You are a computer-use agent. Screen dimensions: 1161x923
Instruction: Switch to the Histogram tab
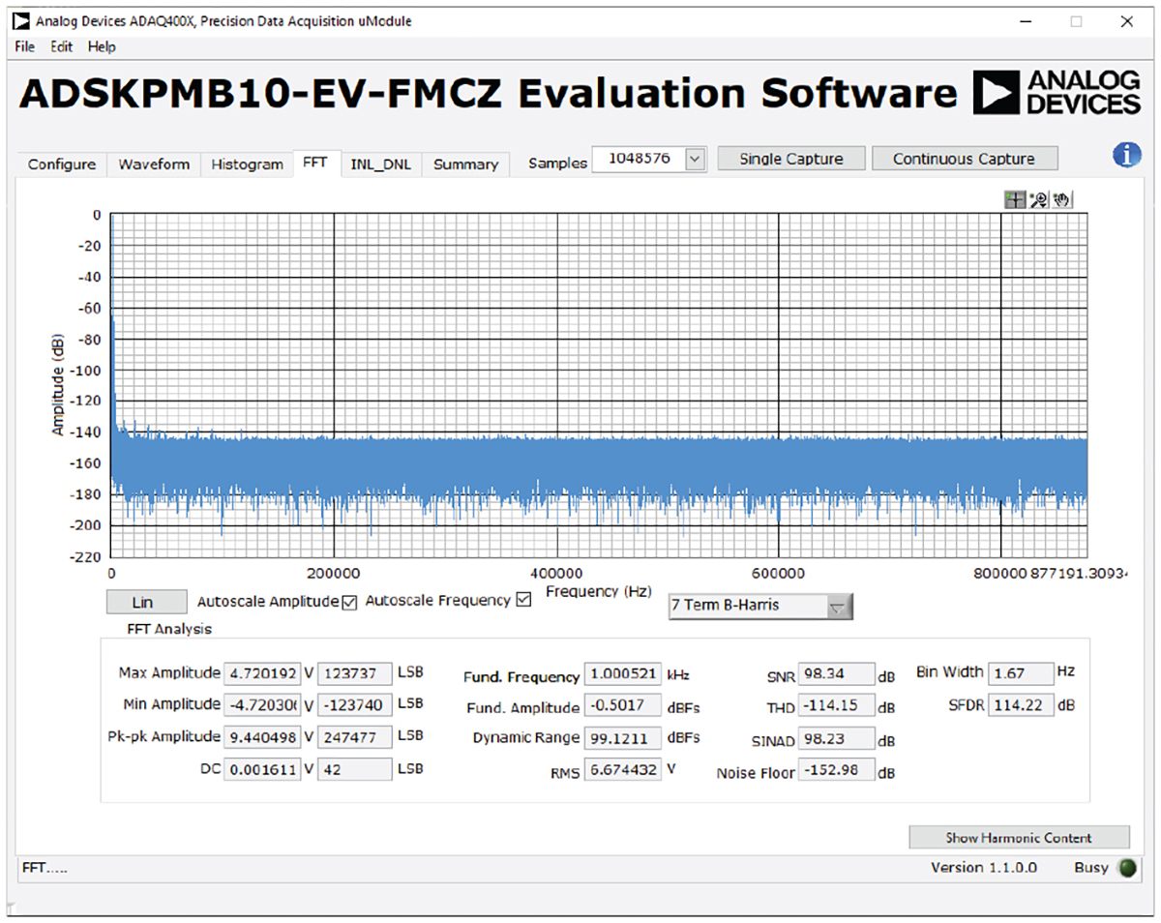[247, 164]
